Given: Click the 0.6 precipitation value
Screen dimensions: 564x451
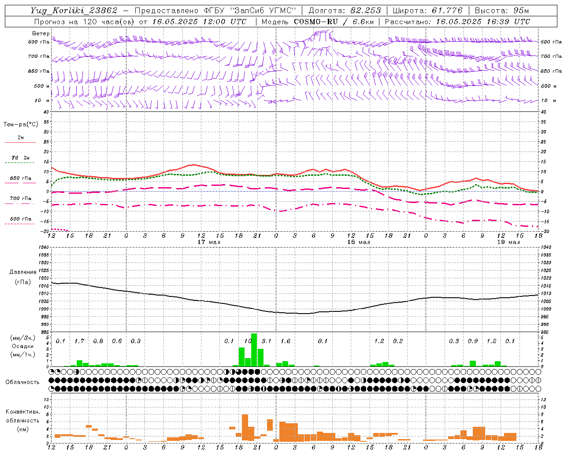Looking at the screenshot, I should pos(117,341).
